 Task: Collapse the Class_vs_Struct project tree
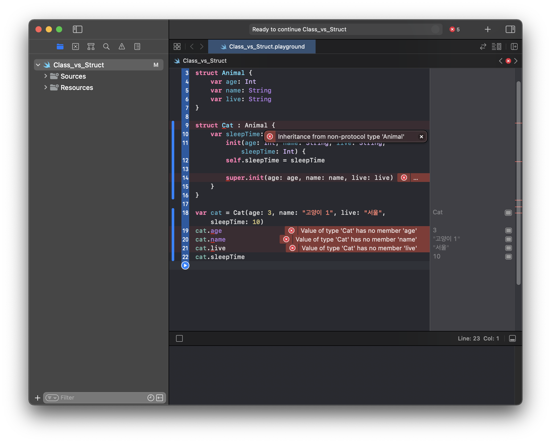38,65
